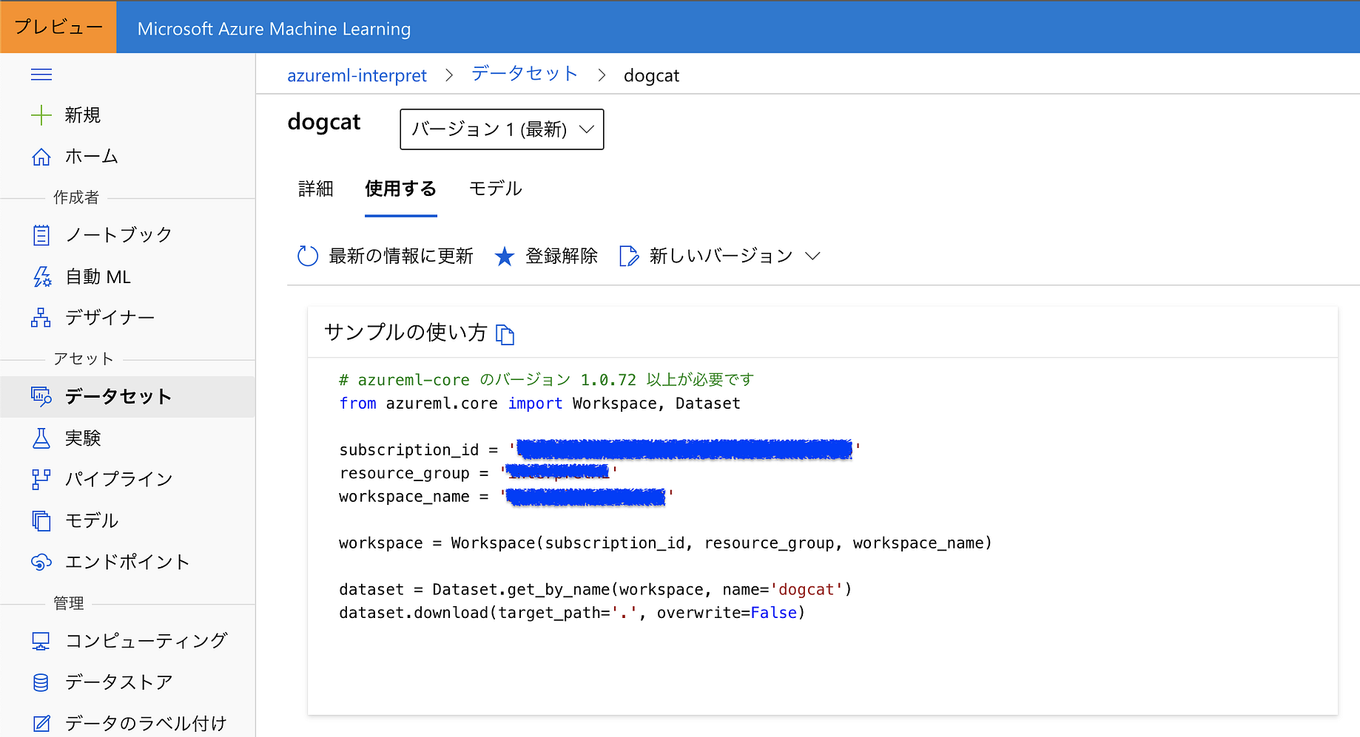Image resolution: width=1360 pixels, height=737 pixels.
Task: Click Microsoft Azure Machine Learning title
Action: coord(274,29)
